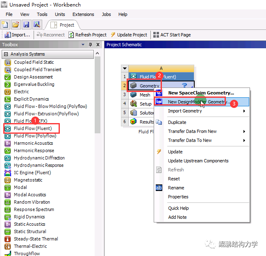Open the Tools menu
This screenshot has height=256, width=266.
pyautogui.click(x=42, y=14)
